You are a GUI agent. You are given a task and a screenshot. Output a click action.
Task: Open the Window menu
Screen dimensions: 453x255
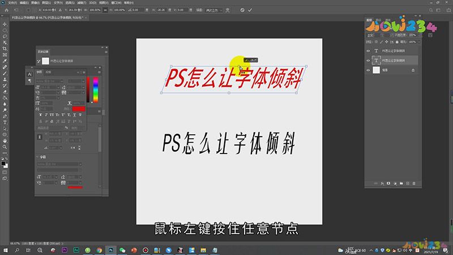pos(116,3)
